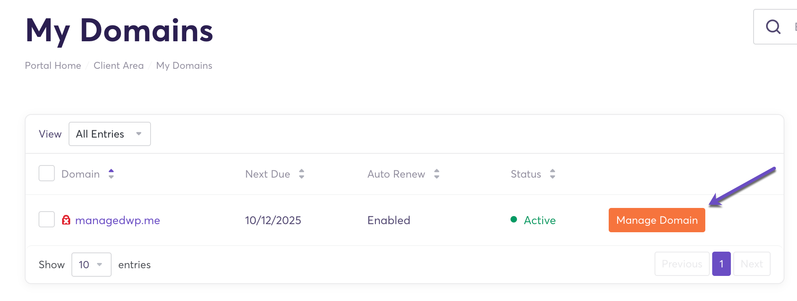Tick the select-all domains checkbox
797x301 pixels.
[47, 173]
